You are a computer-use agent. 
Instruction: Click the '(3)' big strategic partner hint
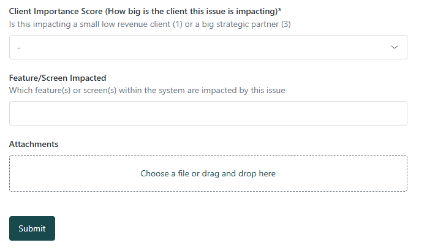(x=286, y=24)
